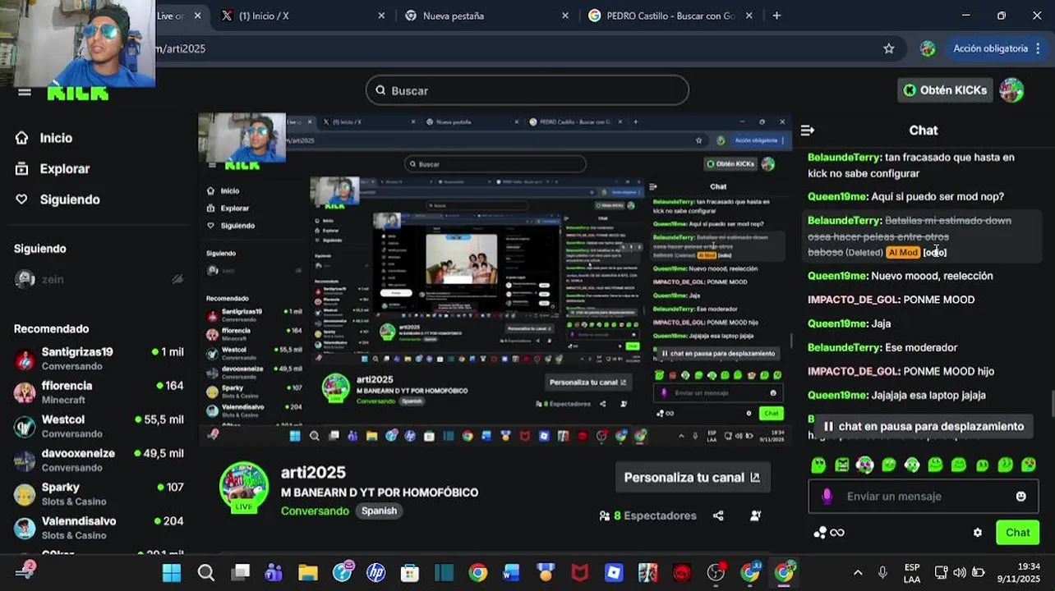Open a new browser tab with plus
The width and height of the screenshot is (1055, 591).
[x=776, y=16]
